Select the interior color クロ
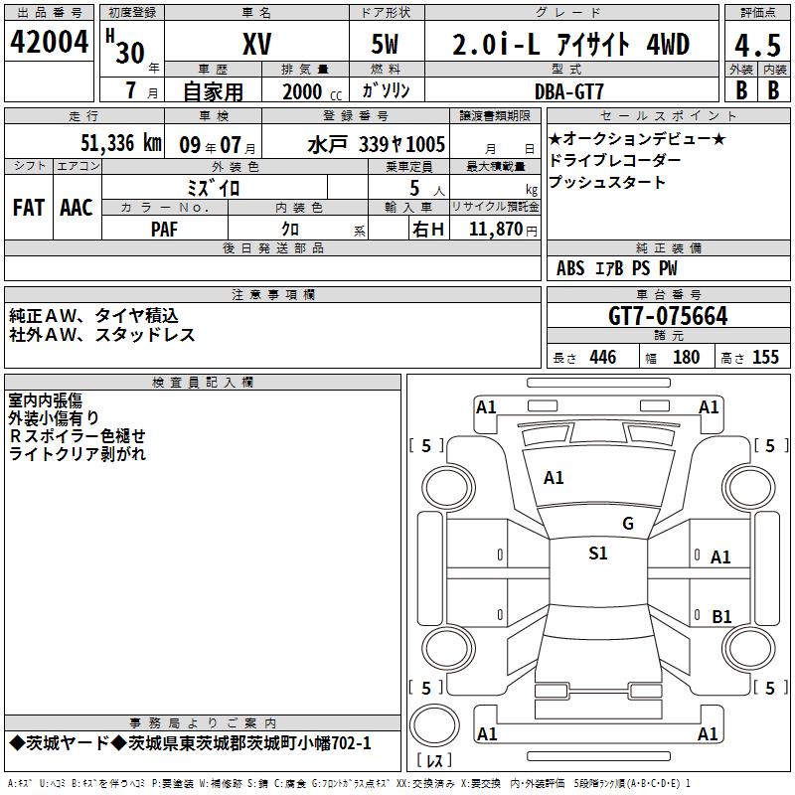Image resolution: width=795 pixels, height=795 pixels. [290, 230]
